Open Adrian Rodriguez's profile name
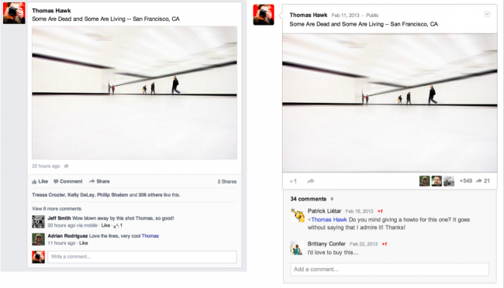The width and height of the screenshot is (504, 288). coord(67,236)
